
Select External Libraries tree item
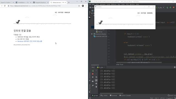100,34
